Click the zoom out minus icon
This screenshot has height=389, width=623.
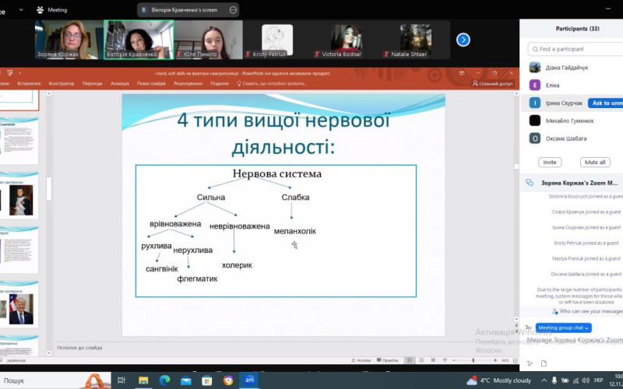(x=454, y=360)
